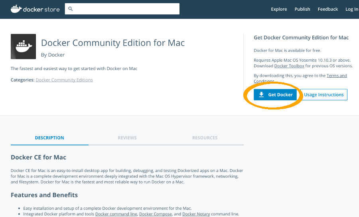
Task: Open the Publish menu item
Action: pos(302,9)
